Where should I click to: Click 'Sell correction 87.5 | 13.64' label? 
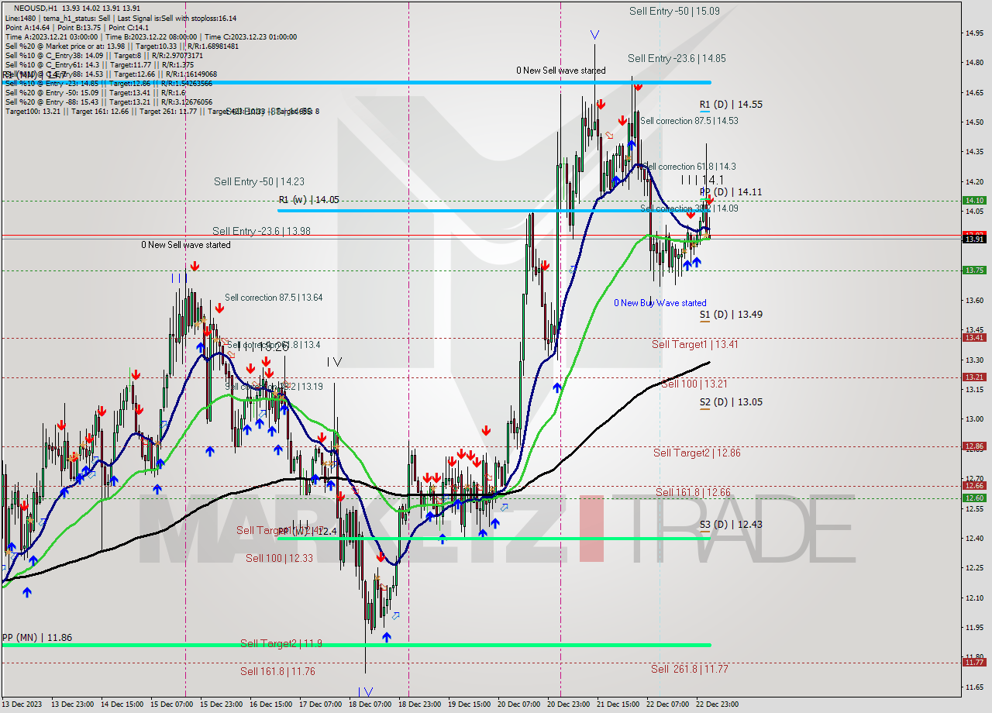(274, 298)
